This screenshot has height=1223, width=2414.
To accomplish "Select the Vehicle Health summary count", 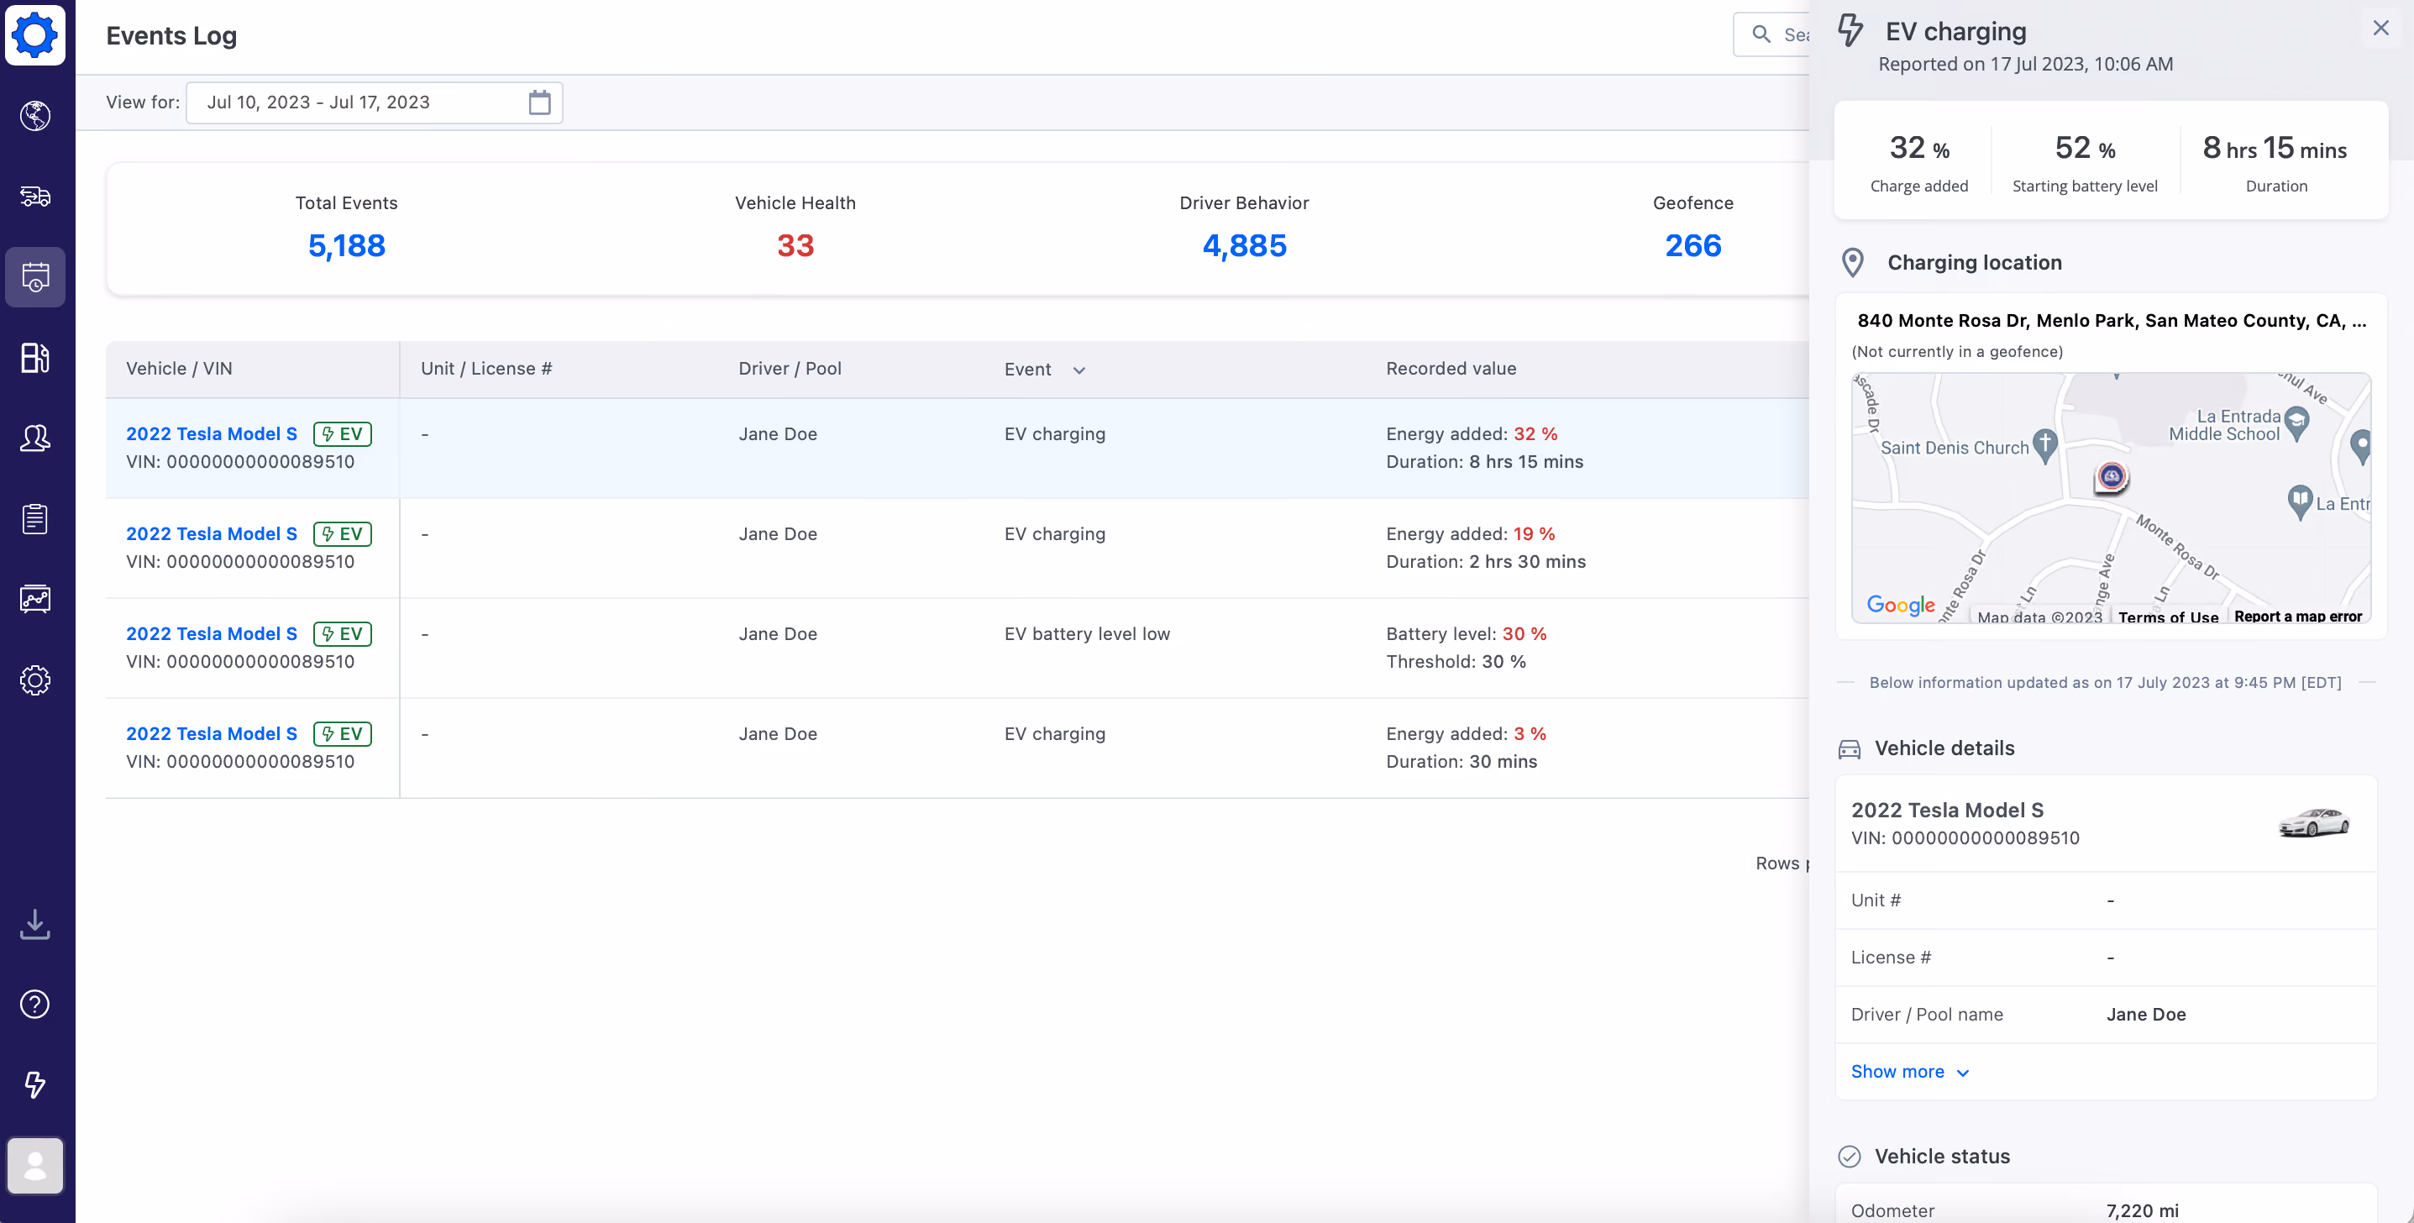I will tap(795, 245).
